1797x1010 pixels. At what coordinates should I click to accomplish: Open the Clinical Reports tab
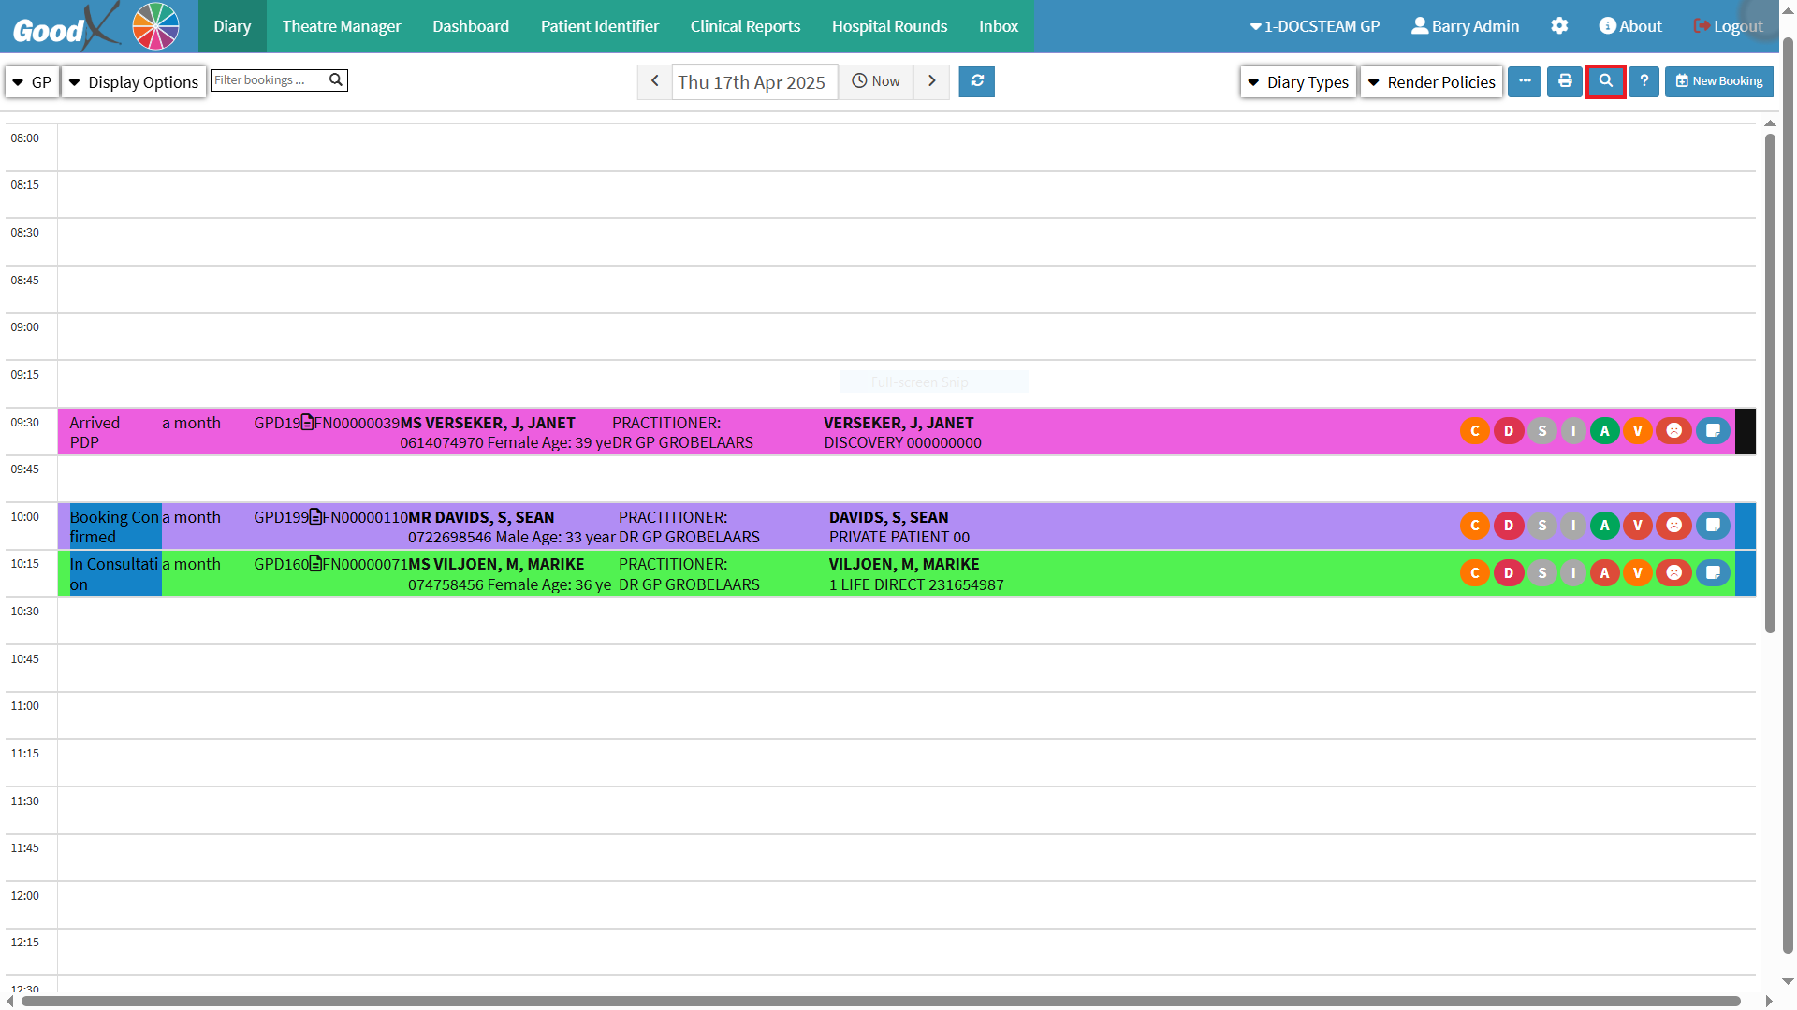pos(745,26)
